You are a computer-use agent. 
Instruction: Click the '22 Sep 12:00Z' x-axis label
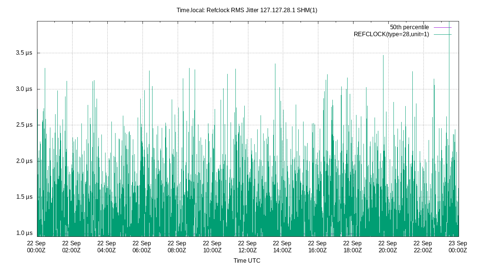coord(247,247)
